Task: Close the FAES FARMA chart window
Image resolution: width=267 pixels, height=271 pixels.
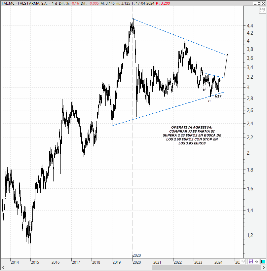Action: click(263, 3)
